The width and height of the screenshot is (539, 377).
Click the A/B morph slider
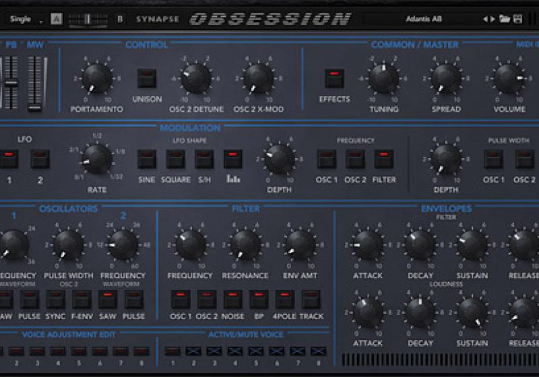tap(88, 20)
